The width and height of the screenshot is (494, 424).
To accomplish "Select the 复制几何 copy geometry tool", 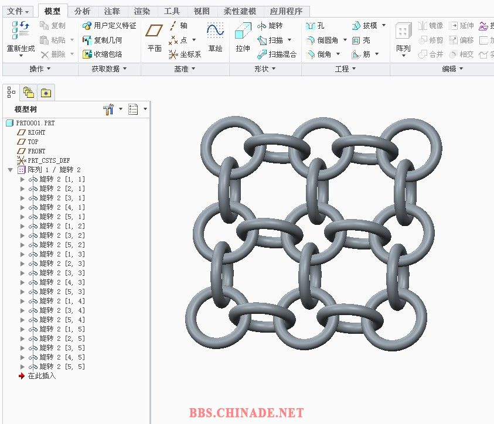I will click(x=102, y=40).
